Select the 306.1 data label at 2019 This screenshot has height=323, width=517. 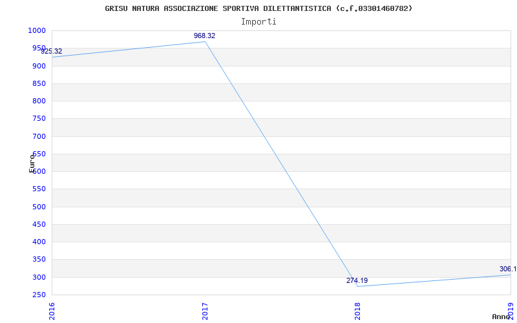point(508,269)
